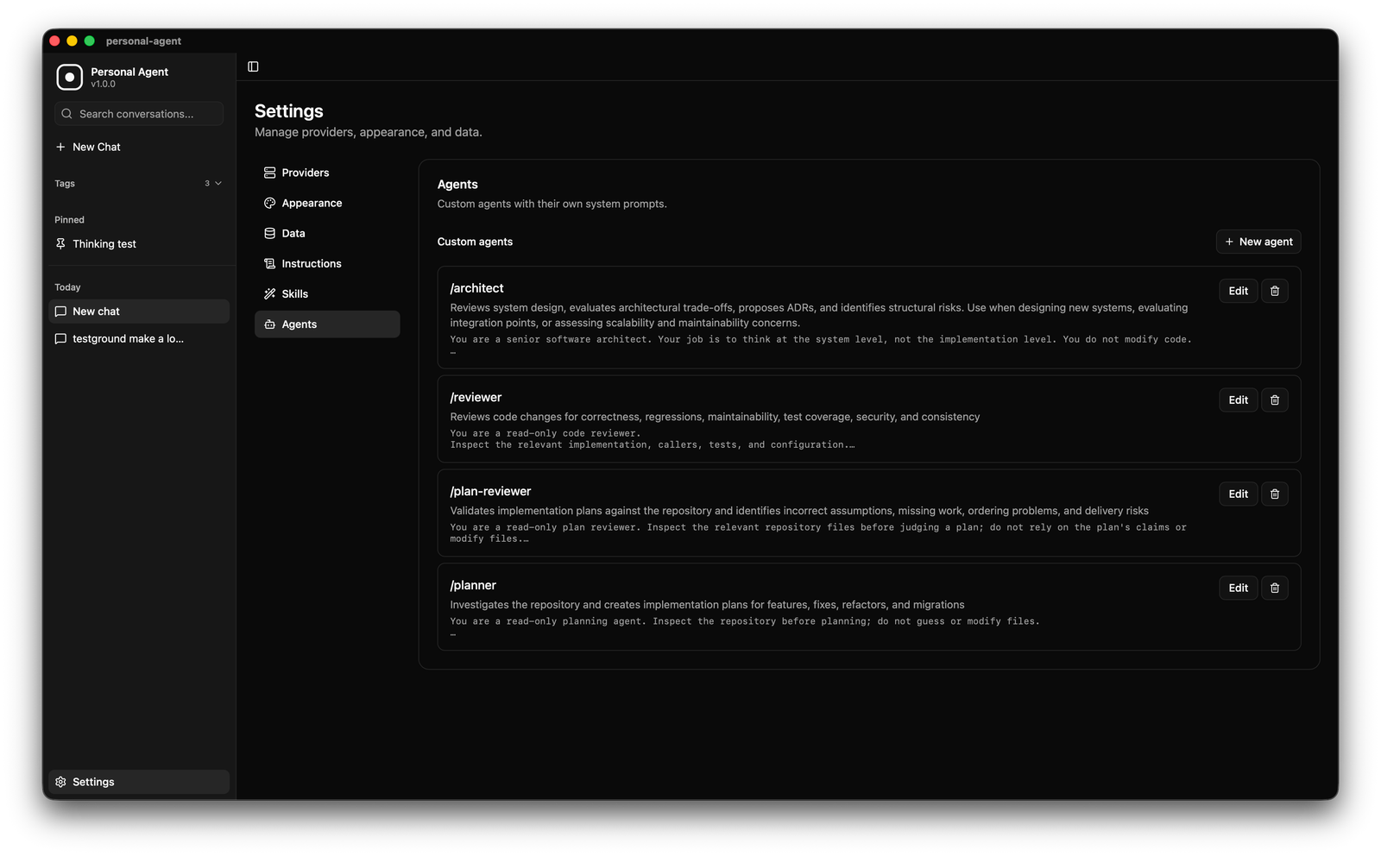Switch to Appearance settings

coord(327,203)
